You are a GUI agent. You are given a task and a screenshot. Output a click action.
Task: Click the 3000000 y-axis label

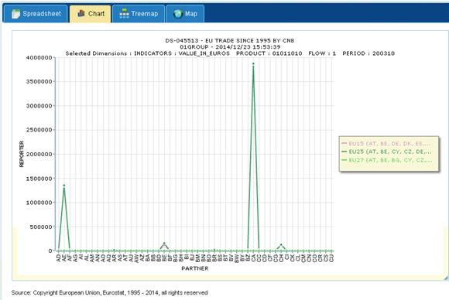39,106
